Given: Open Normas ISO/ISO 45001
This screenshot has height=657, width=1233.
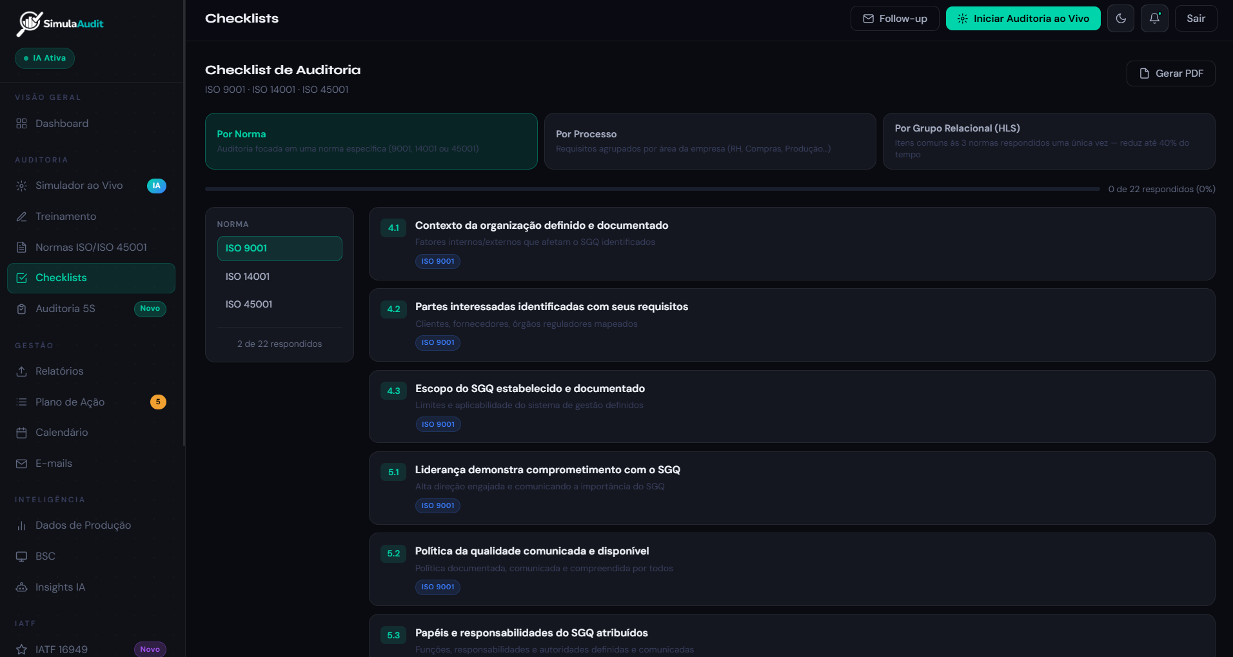Looking at the screenshot, I should coord(90,247).
